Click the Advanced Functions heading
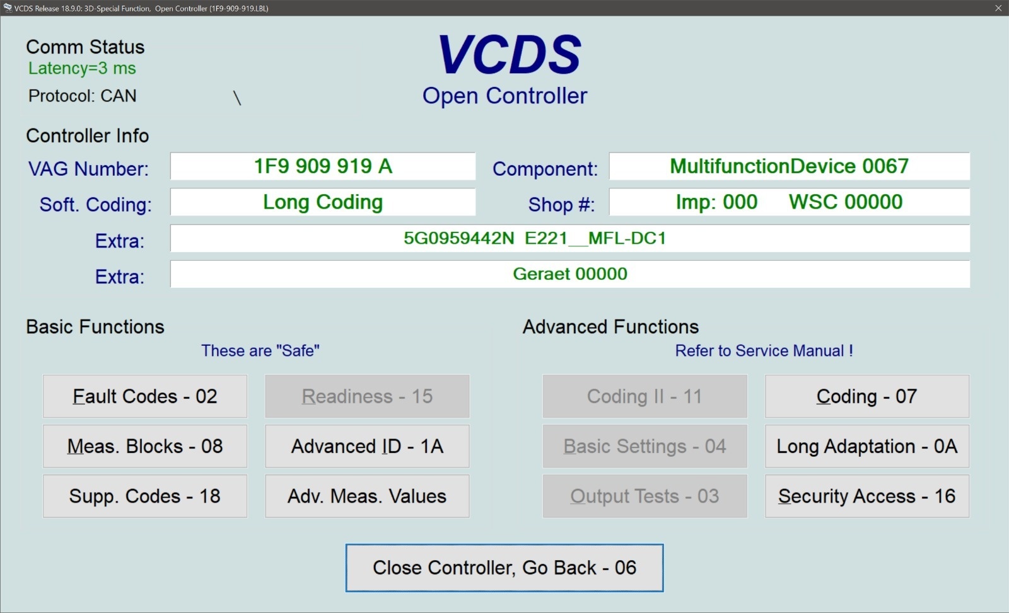The image size is (1009, 613). click(611, 327)
